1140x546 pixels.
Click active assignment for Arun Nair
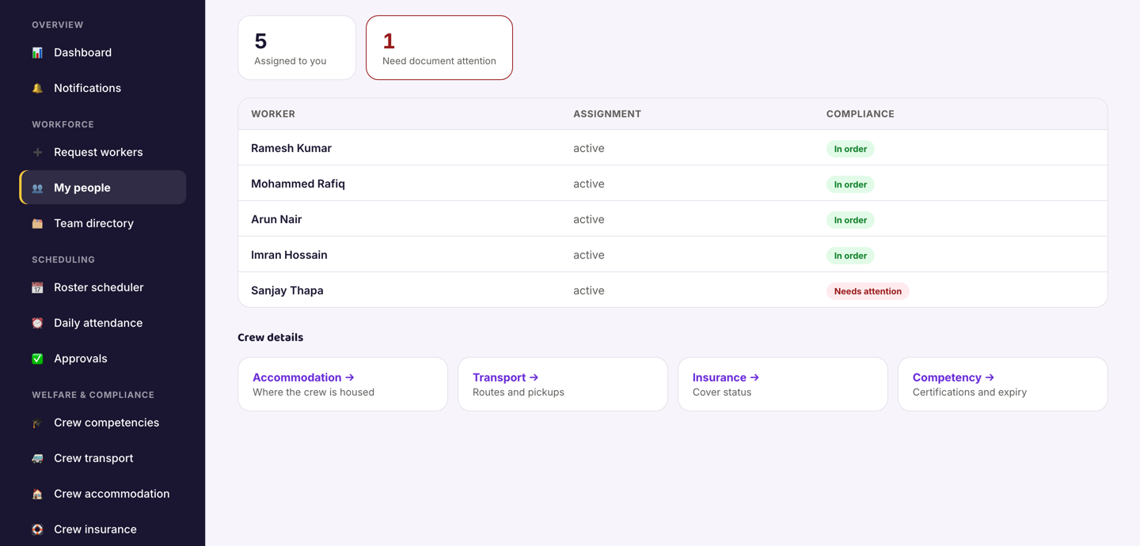click(589, 219)
